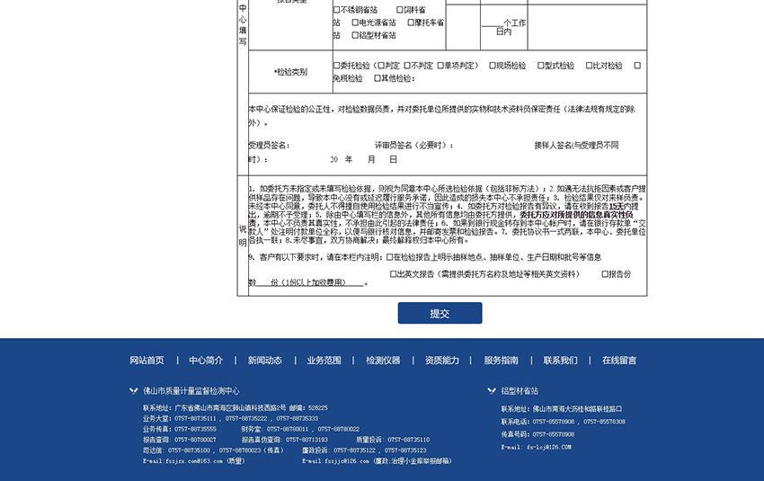Click the 传真号码 0757-85578908 text
This screenshot has height=481, width=764.
[x=537, y=434]
